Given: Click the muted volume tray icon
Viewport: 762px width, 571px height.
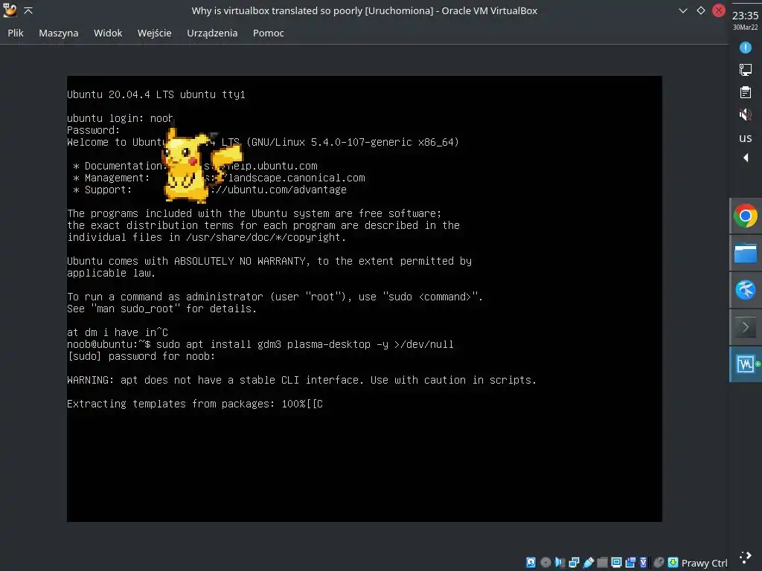Looking at the screenshot, I should click(746, 114).
